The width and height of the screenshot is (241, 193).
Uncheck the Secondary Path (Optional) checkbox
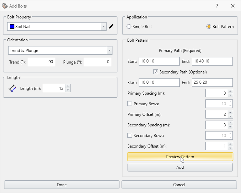pyautogui.click(x=156, y=72)
